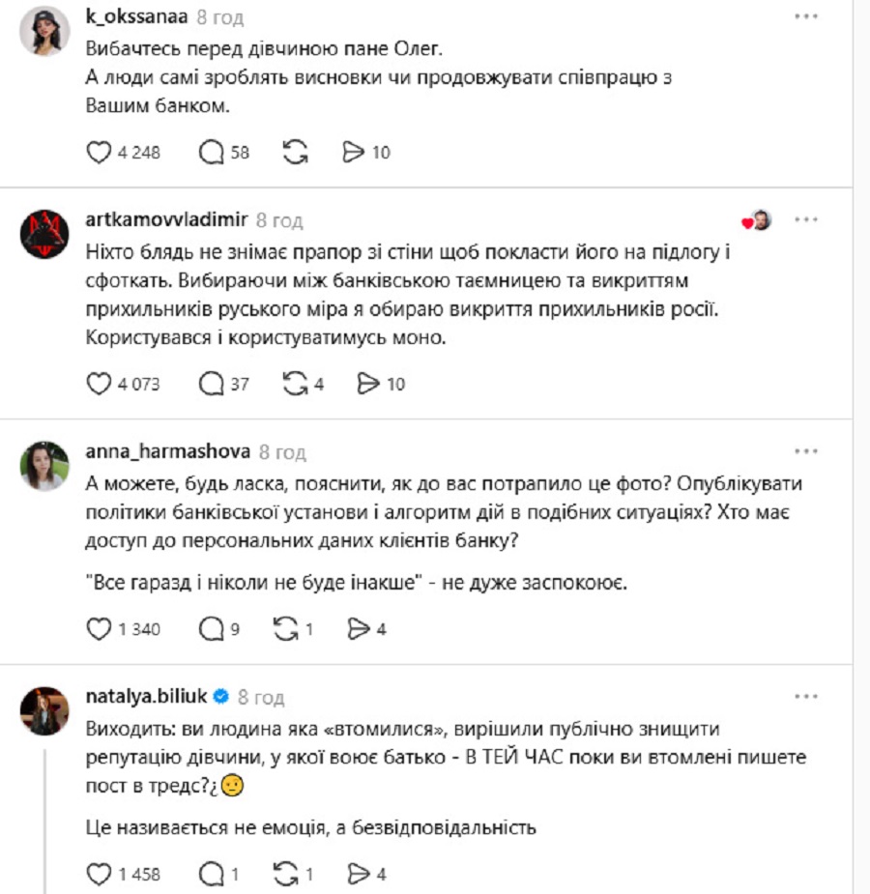Like the k_okssanaa comment
This screenshot has height=894, width=870.
tap(100, 152)
